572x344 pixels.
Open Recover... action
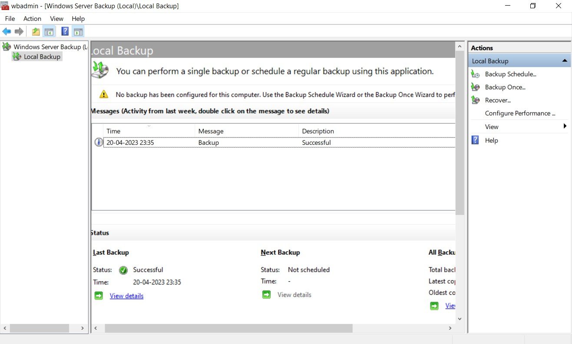click(498, 100)
